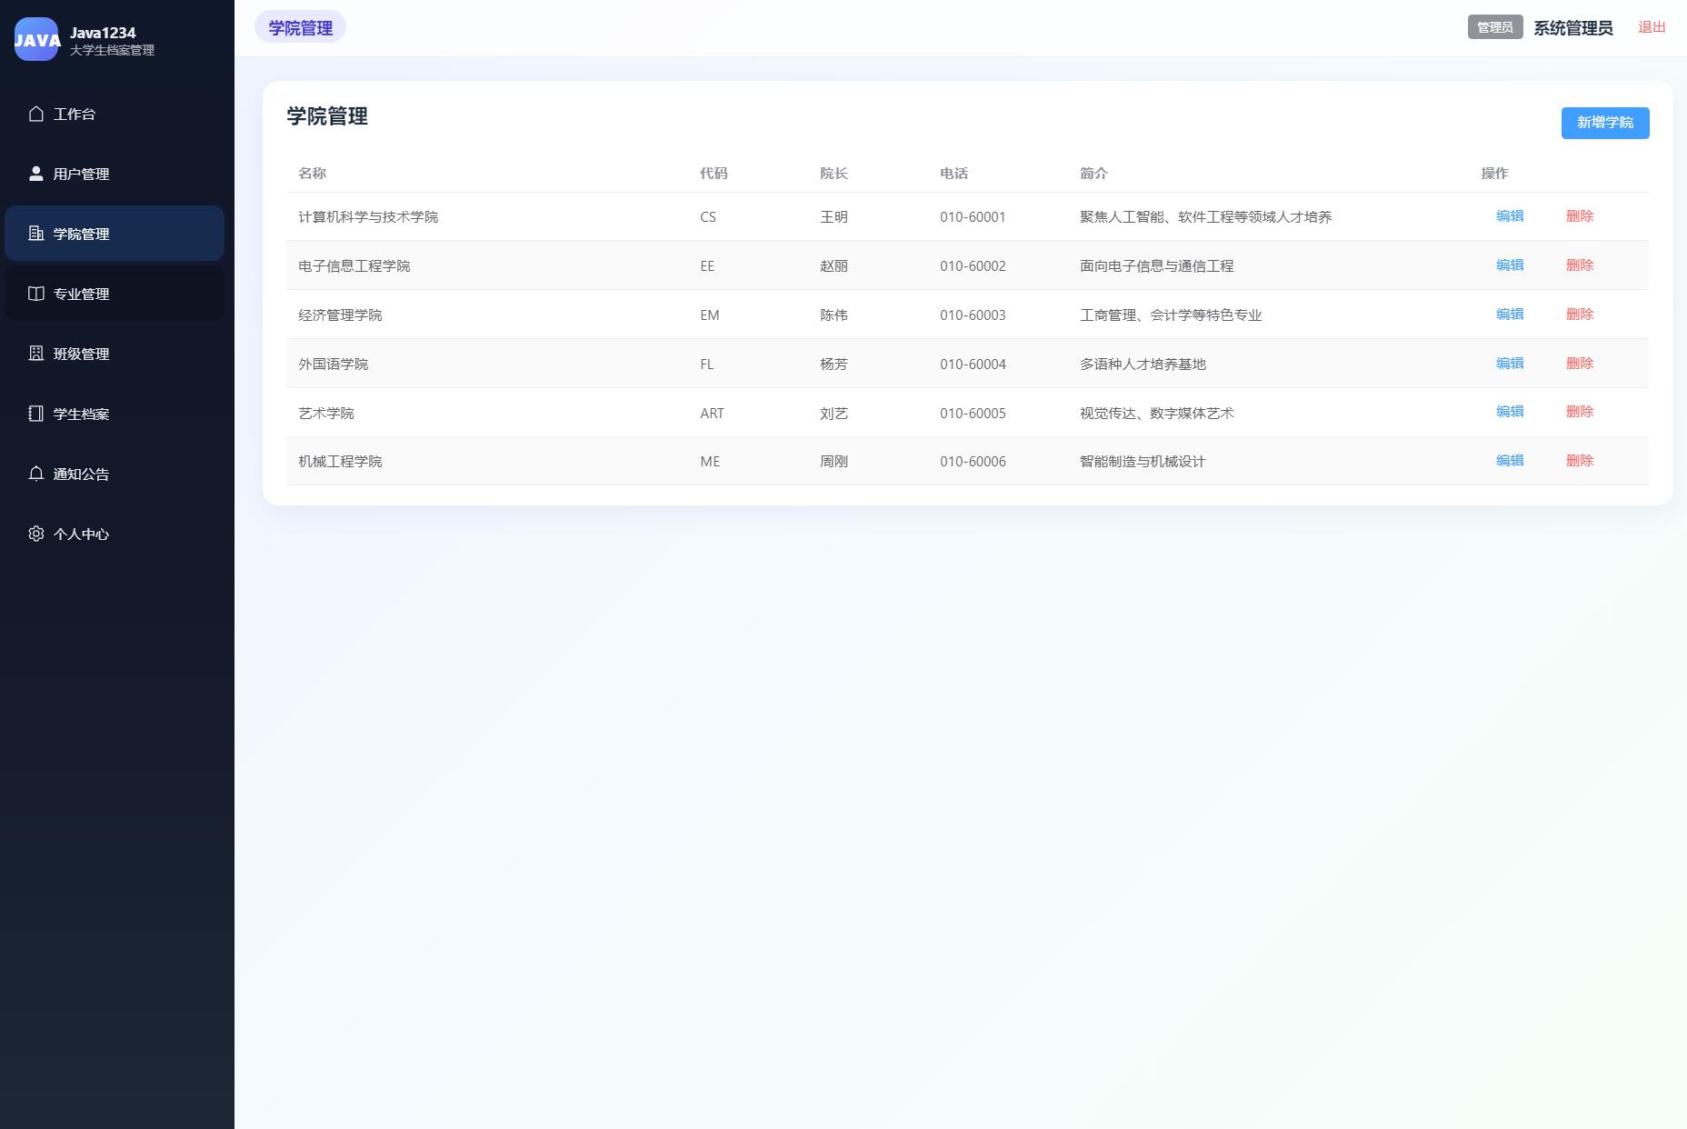Edit the 艺术学院 entry
The height and width of the screenshot is (1129, 1687).
click(x=1510, y=412)
